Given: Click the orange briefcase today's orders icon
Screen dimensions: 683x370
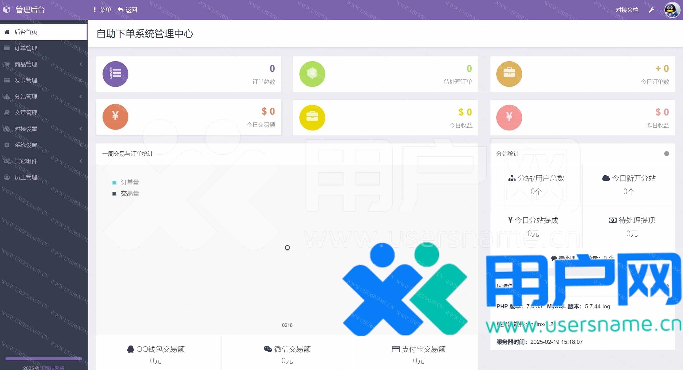Looking at the screenshot, I should pos(509,74).
